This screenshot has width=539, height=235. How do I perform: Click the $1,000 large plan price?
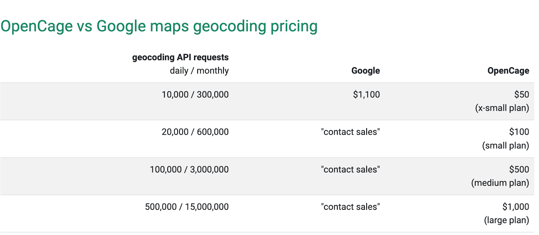516,207
